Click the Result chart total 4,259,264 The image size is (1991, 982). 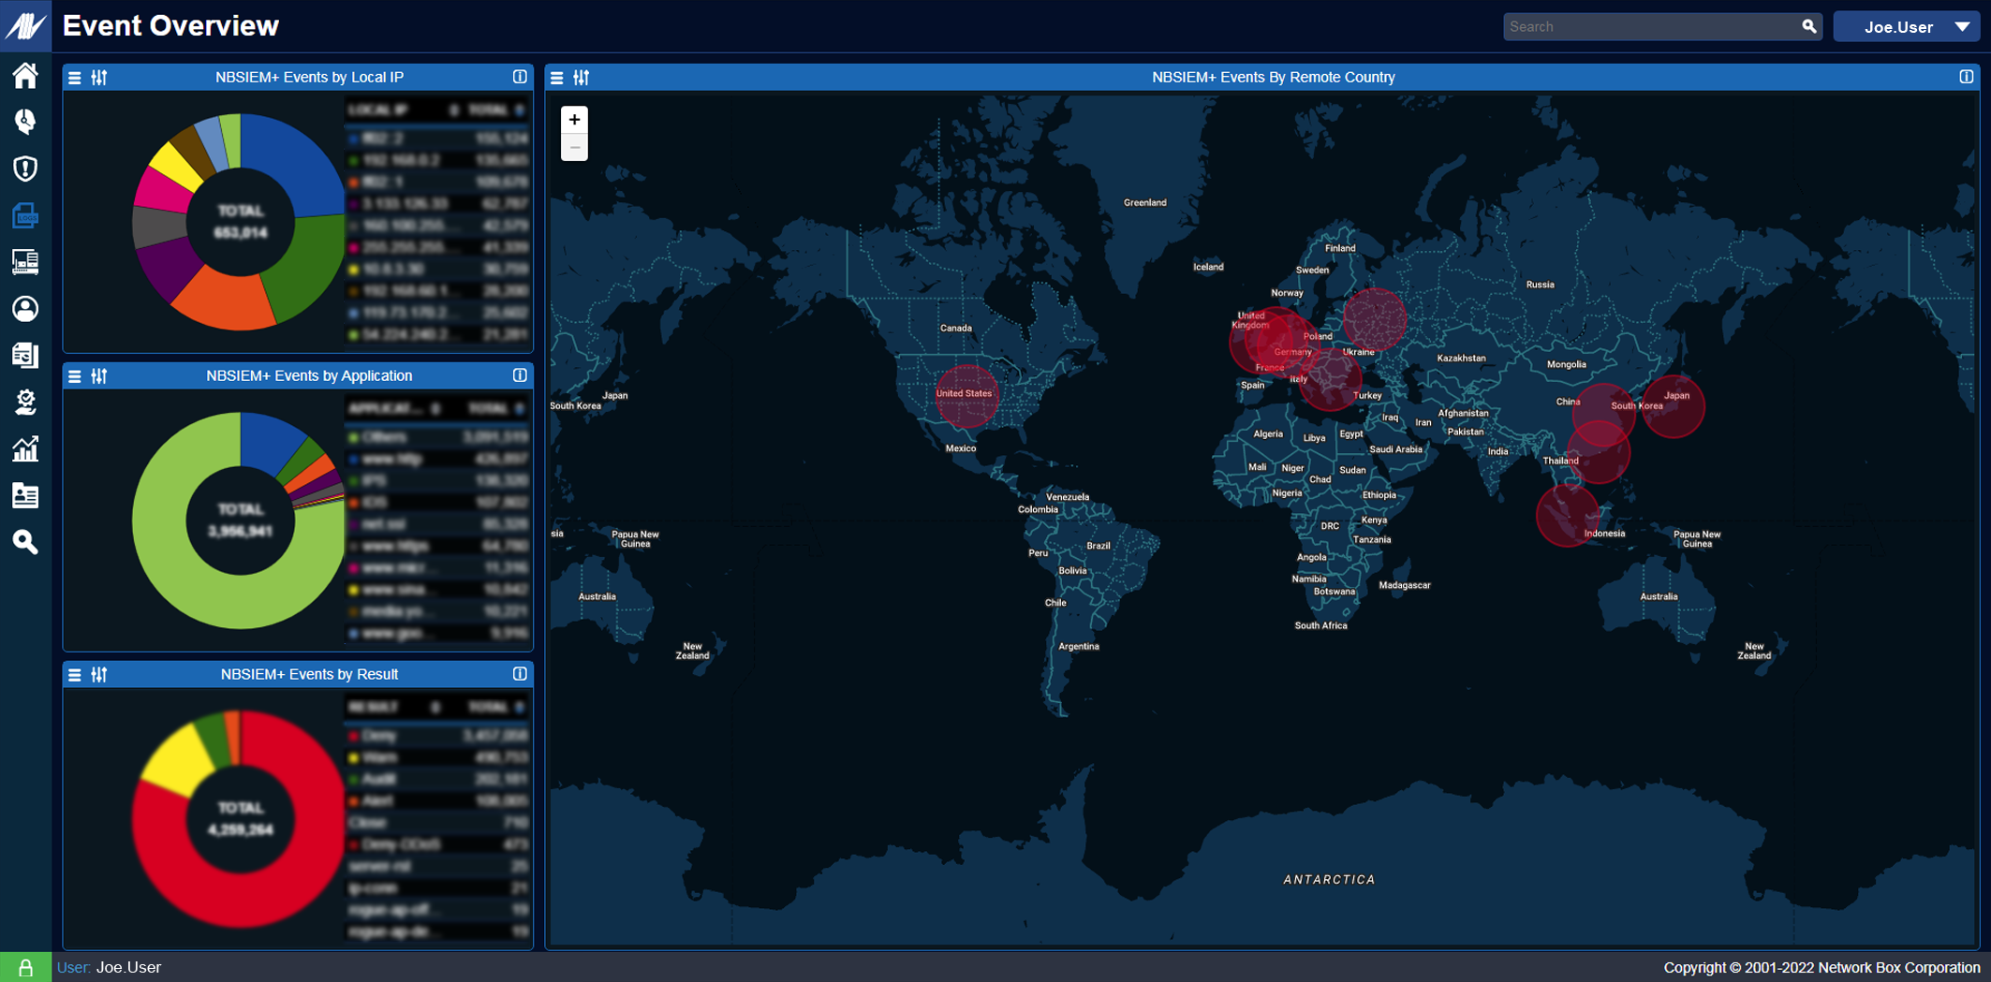(241, 829)
